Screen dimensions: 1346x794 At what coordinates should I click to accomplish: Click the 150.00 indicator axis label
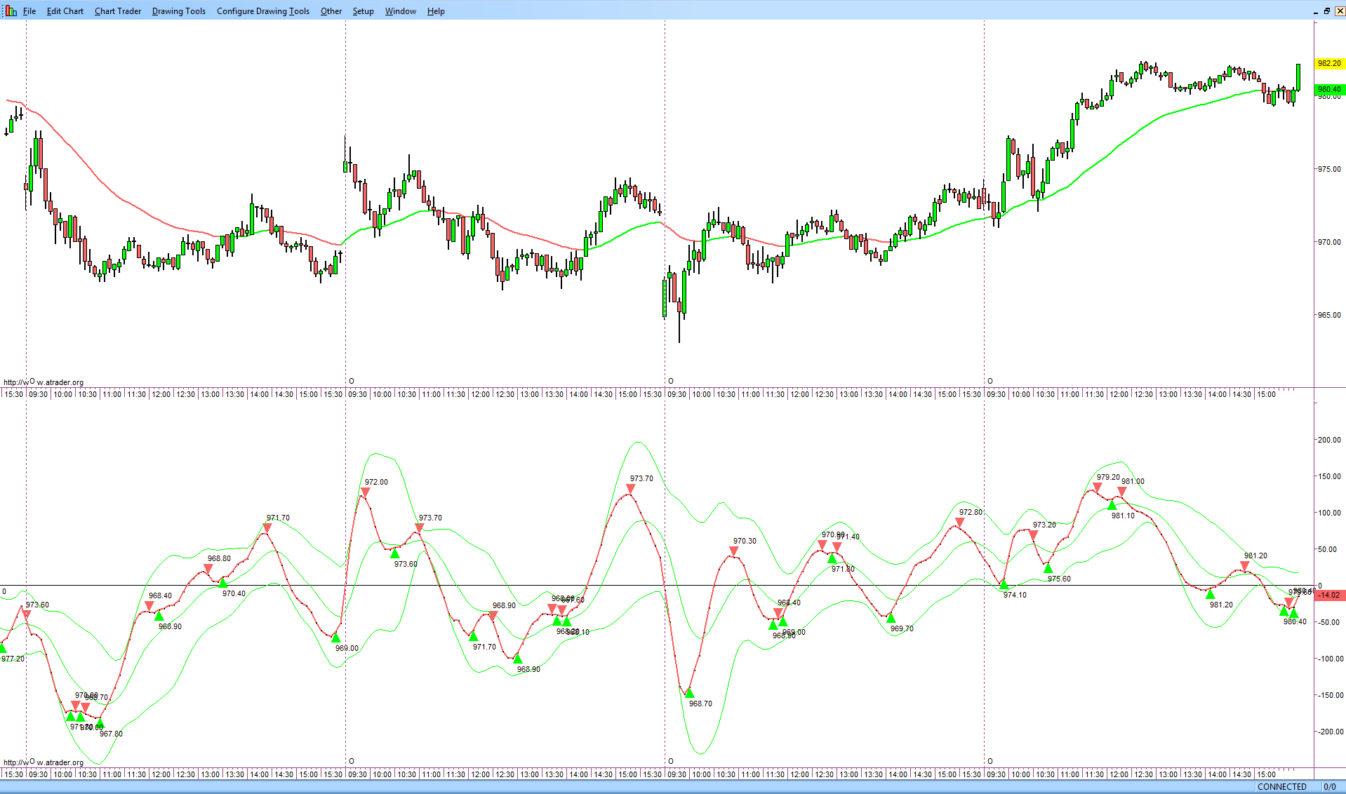click(1329, 476)
